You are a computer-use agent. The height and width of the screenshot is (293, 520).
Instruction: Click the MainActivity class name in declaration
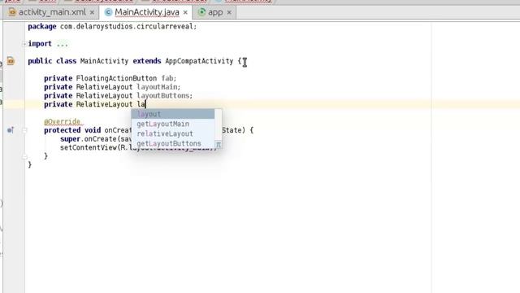(x=104, y=61)
